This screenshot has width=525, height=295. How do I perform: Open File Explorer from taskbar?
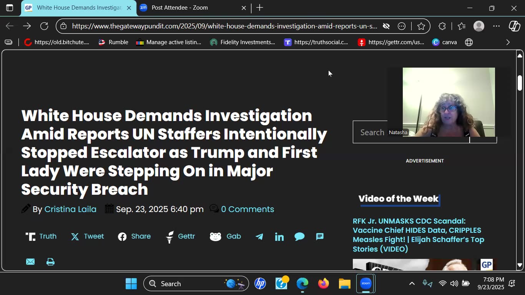point(345,284)
